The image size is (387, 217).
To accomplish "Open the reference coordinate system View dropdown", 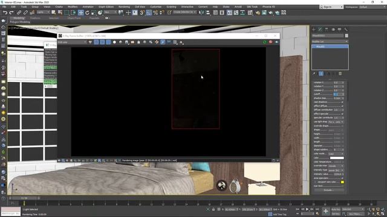I will [x=110, y=12].
